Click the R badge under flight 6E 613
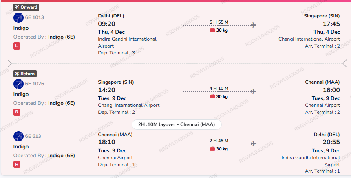The width and height of the screenshot is (351, 178). (17, 165)
